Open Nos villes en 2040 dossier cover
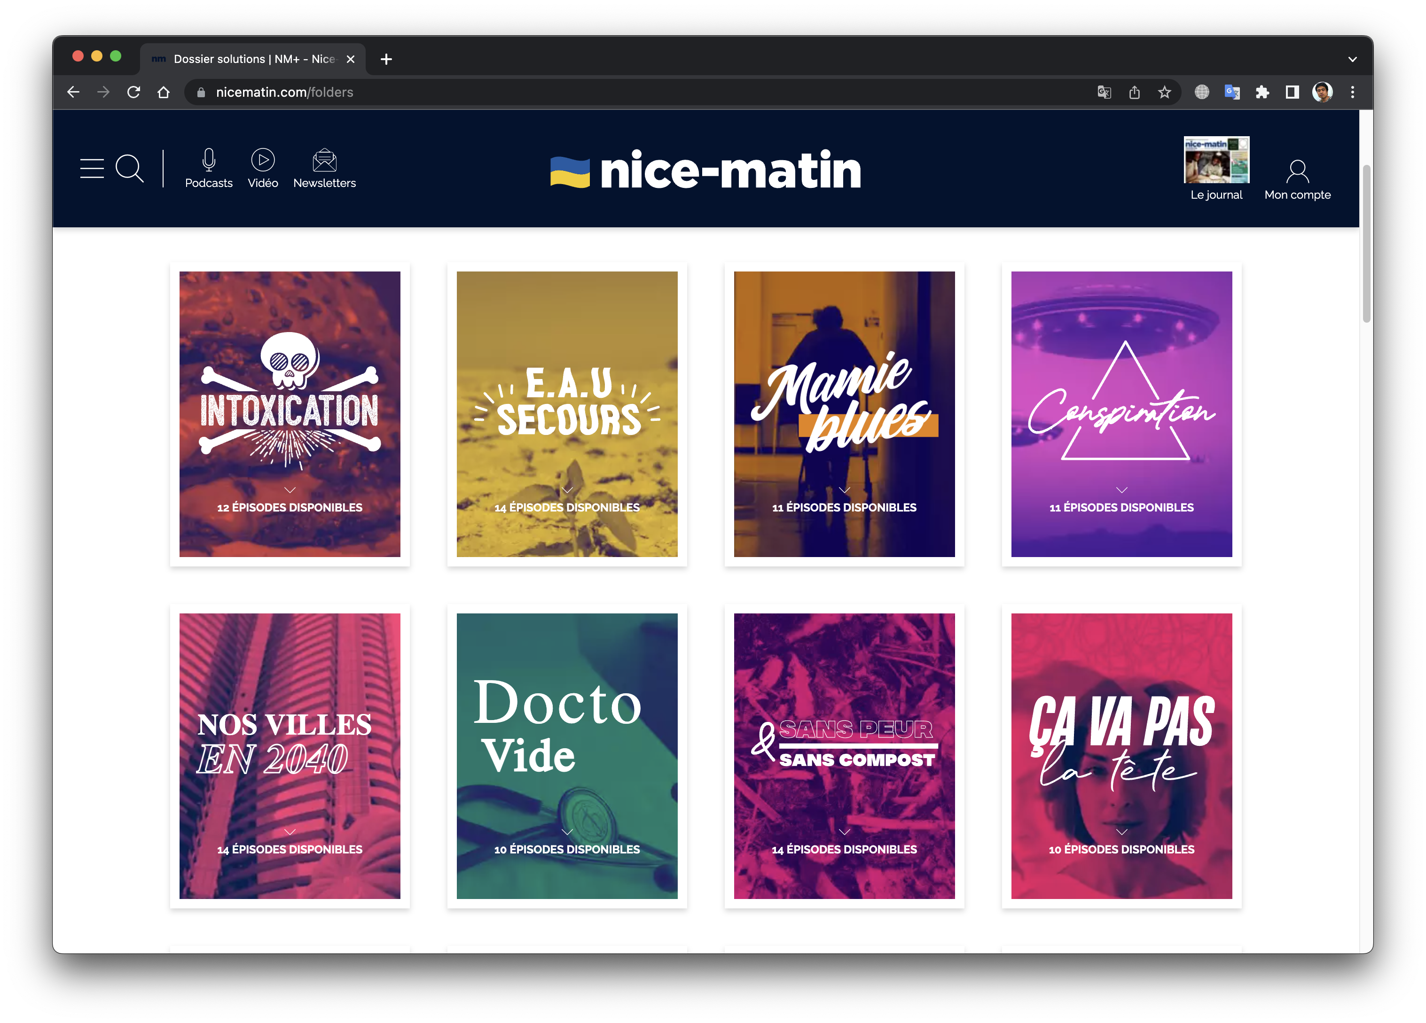Viewport: 1426px width, 1023px height. tap(290, 756)
